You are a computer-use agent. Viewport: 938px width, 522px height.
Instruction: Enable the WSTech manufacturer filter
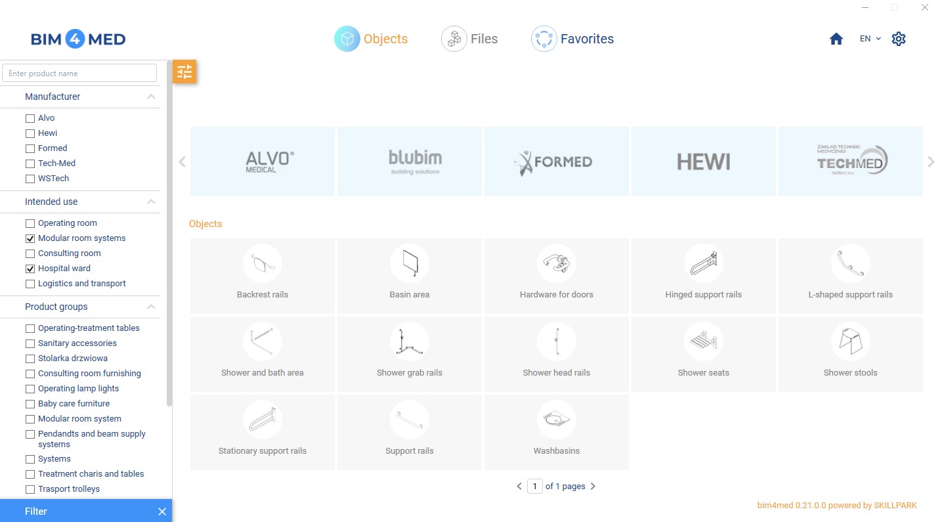point(30,179)
